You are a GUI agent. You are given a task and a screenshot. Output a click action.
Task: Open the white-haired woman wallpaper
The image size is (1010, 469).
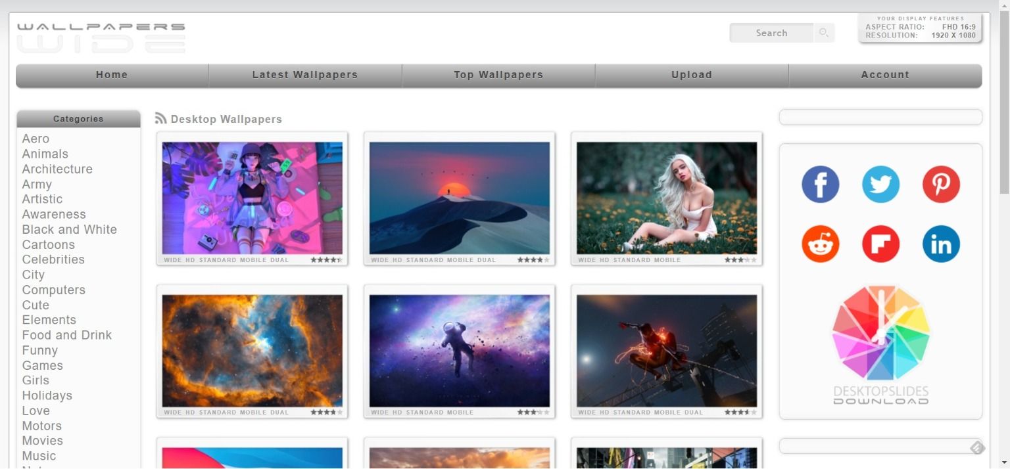(x=667, y=198)
